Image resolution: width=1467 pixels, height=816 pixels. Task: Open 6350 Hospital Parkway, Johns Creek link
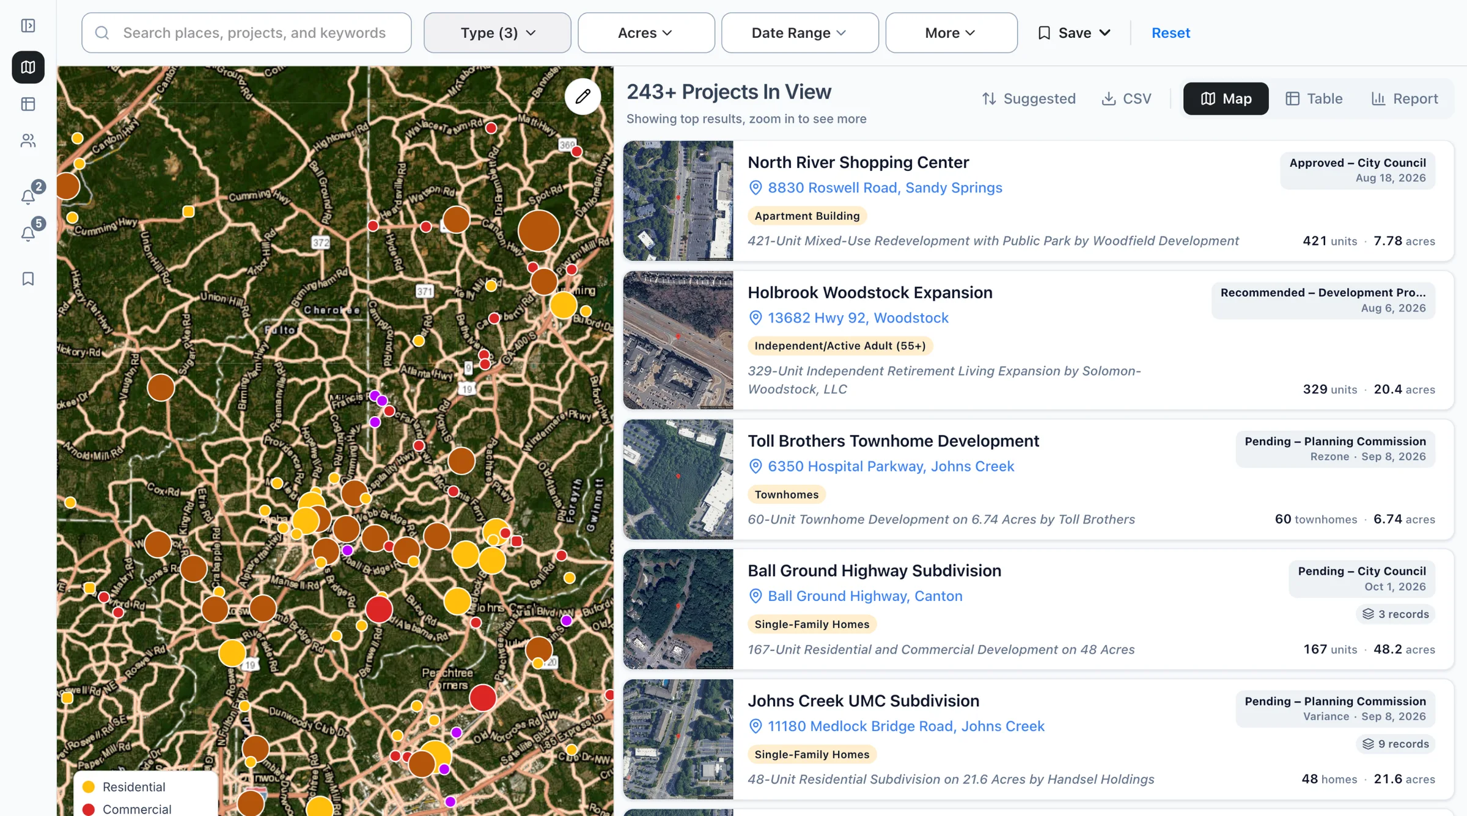click(891, 466)
